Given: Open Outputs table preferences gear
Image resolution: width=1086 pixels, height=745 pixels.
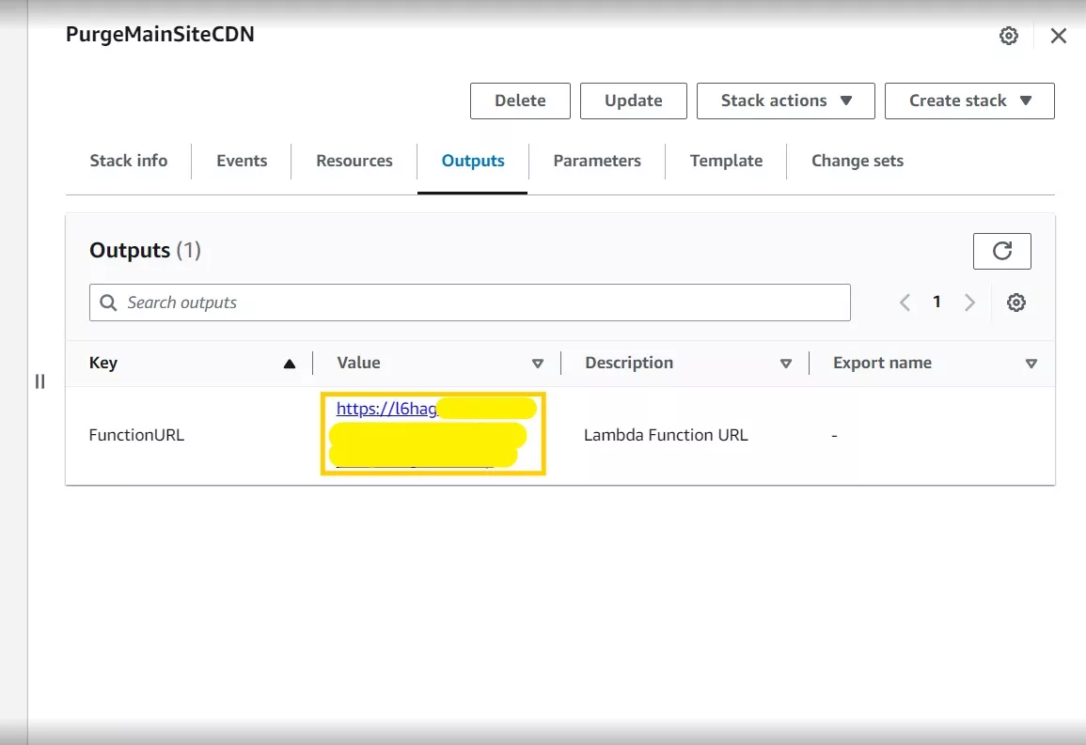Looking at the screenshot, I should click(1016, 303).
